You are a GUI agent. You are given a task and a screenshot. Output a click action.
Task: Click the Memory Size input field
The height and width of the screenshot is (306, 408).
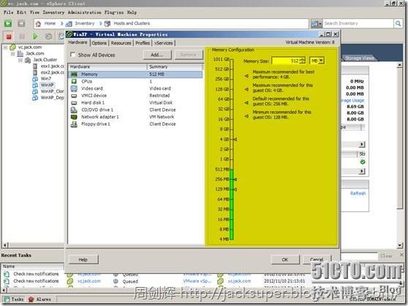[285, 61]
